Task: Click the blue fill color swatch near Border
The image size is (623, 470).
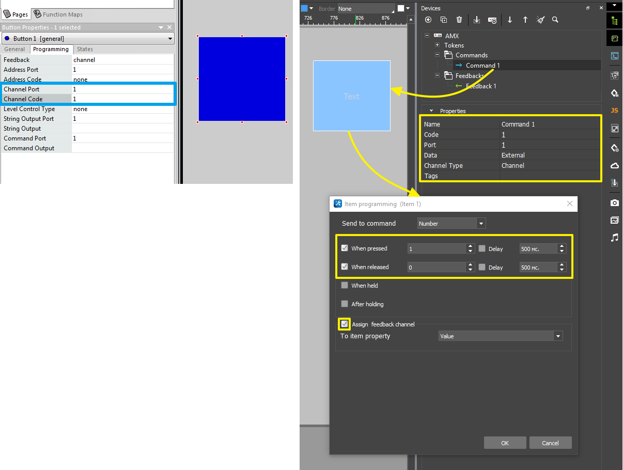Action: pyautogui.click(x=304, y=8)
